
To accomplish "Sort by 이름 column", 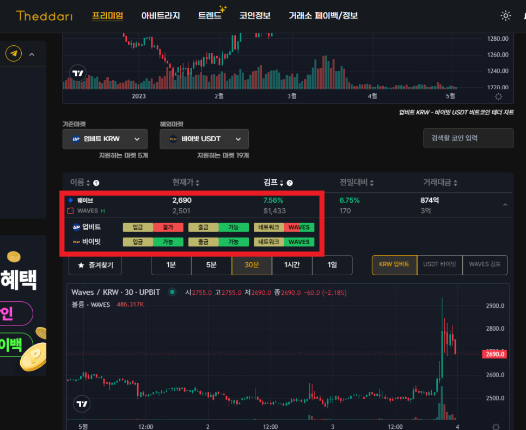I will pos(80,183).
